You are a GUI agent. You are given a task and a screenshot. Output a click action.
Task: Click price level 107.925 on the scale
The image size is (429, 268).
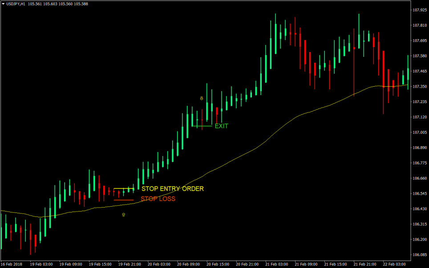420,10
